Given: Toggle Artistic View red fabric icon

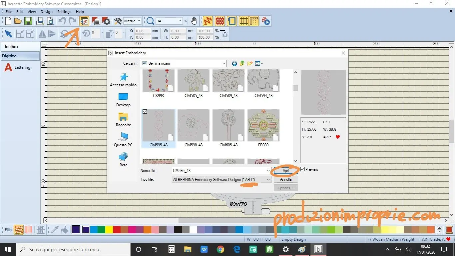Looking at the screenshot, I should (x=220, y=21).
